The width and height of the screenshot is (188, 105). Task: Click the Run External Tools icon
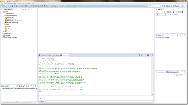[30, 6]
